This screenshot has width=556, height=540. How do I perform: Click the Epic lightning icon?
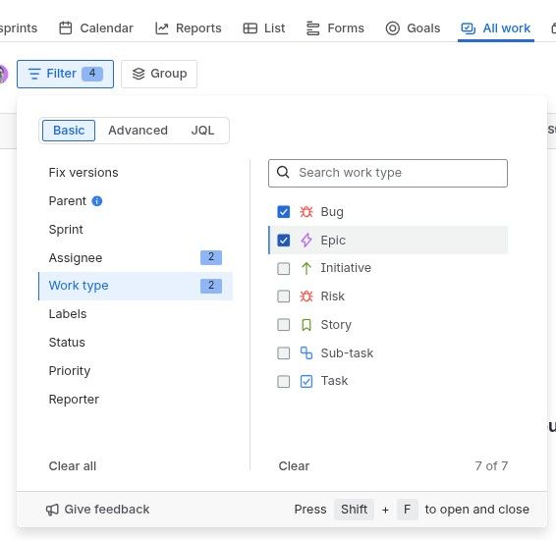pos(306,241)
